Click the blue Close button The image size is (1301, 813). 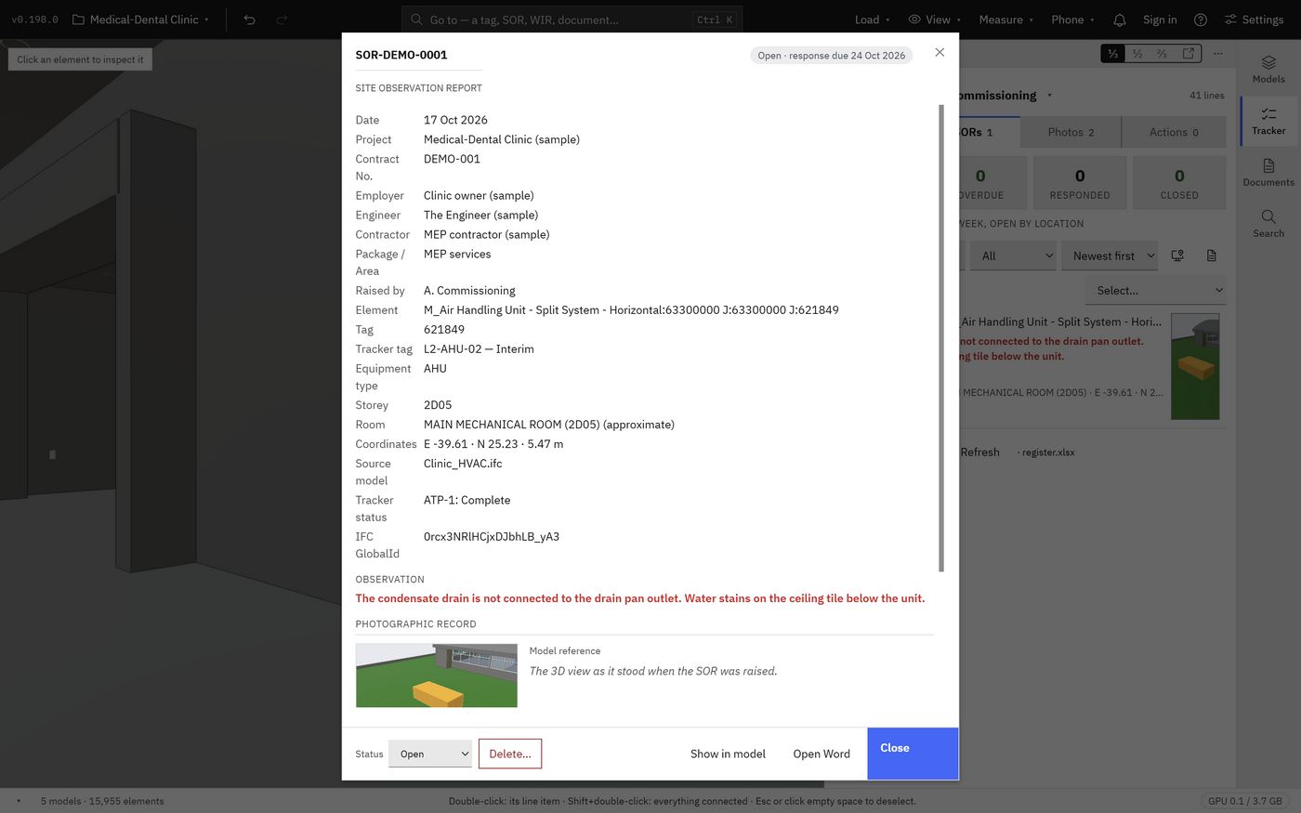pos(913,754)
